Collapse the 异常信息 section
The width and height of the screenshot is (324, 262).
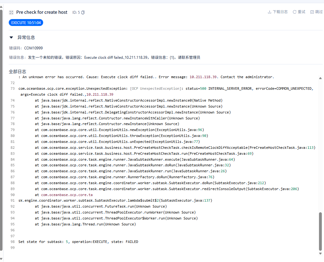pos(11,38)
